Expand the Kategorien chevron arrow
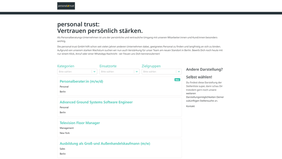Image resolution: width=282 pixels, height=159 pixels. point(94,71)
